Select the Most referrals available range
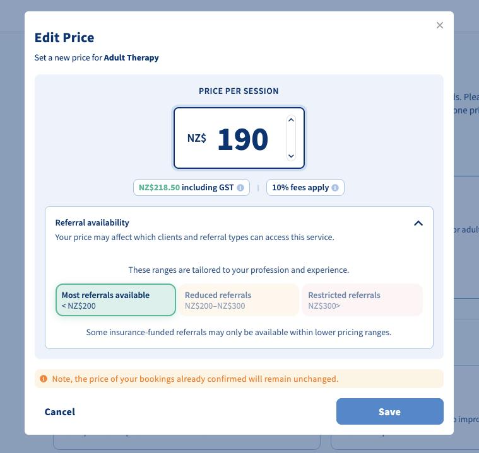 [x=115, y=300]
